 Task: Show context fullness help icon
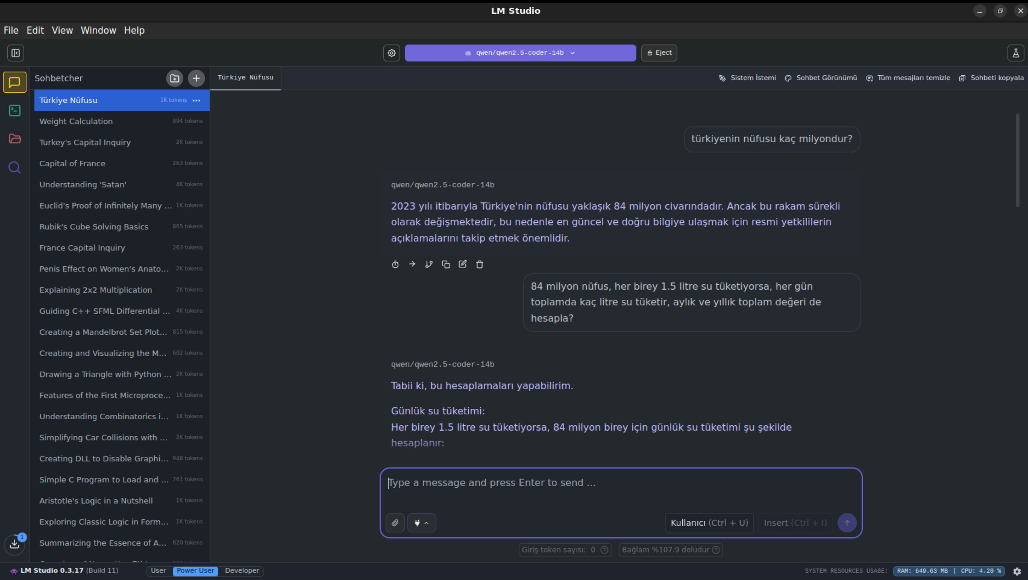point(716,550)
